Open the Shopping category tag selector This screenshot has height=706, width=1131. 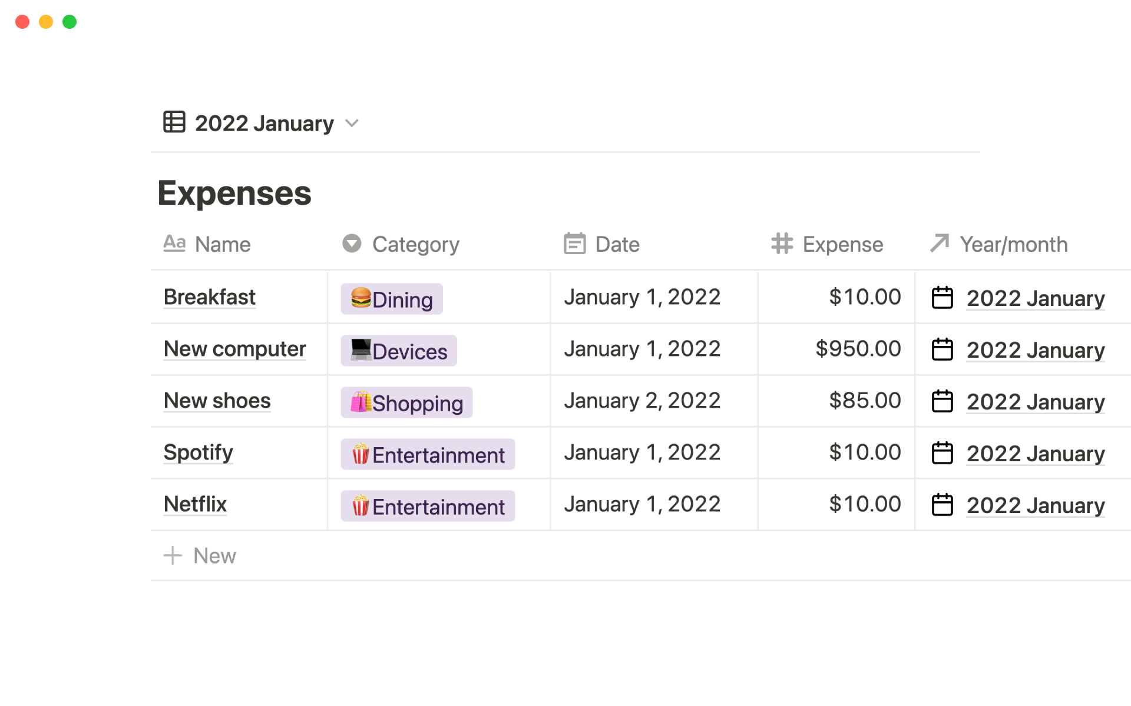coord(406,402)
